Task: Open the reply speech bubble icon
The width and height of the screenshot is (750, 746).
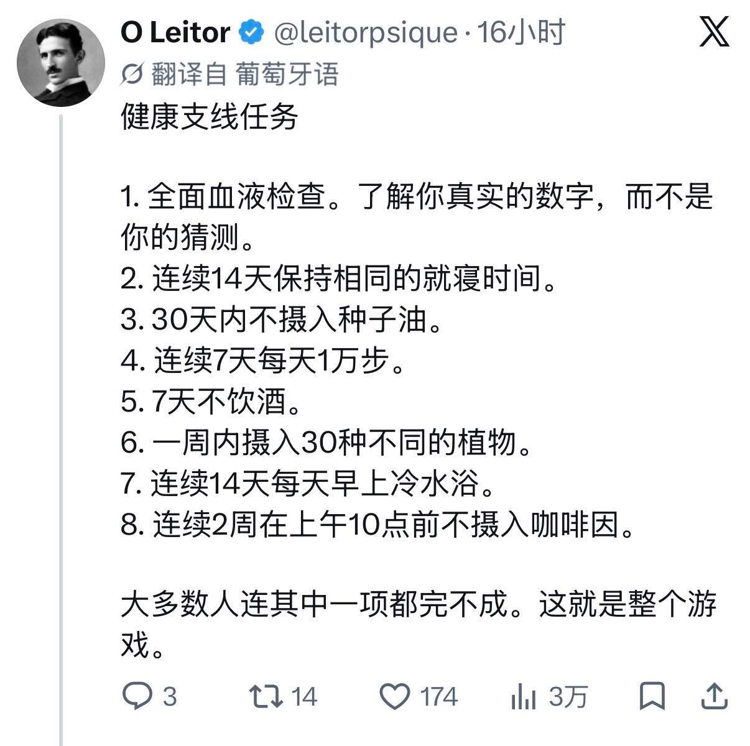Action: tap(136, 696)
